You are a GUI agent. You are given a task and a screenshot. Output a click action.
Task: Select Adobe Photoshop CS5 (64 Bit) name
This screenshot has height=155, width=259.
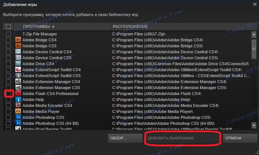pyautogui.click(x=50, y=123)
